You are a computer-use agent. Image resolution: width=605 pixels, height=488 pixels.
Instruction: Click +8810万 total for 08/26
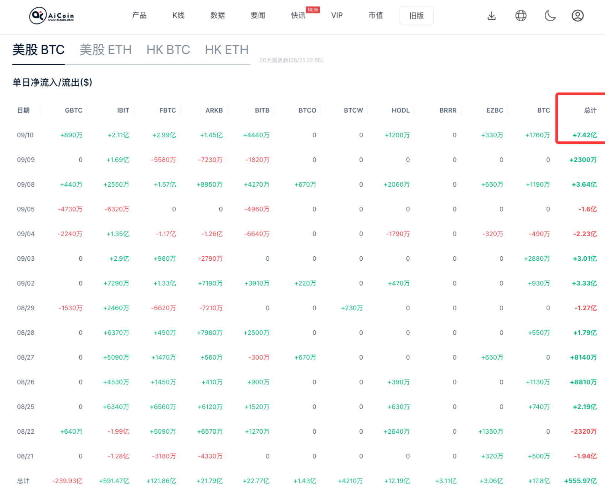[x=583, y=382]
